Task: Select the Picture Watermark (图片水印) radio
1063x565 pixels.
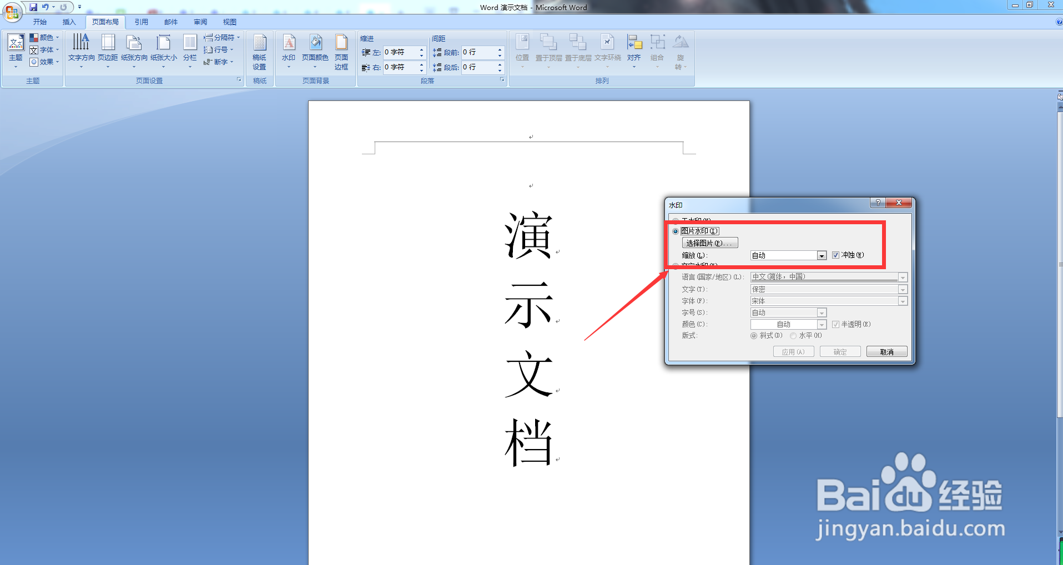Action: tap(675, 231)
